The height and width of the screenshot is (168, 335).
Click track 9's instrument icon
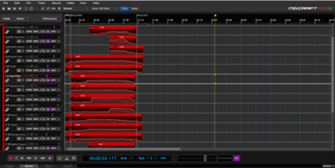click(7, 110)
